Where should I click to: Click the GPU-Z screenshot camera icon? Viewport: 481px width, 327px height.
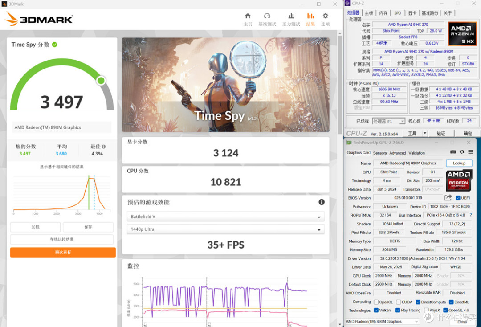pos(453,152)
